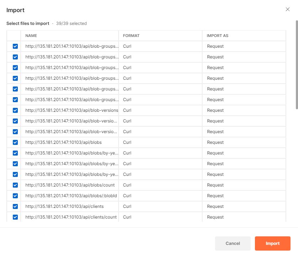This screenshot has height=257, width=298.
Task: Click the FORMAT column header
Action: (x=131, y=36)
